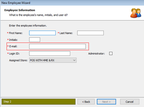Click the Next > button

click(x=106, y=102)
